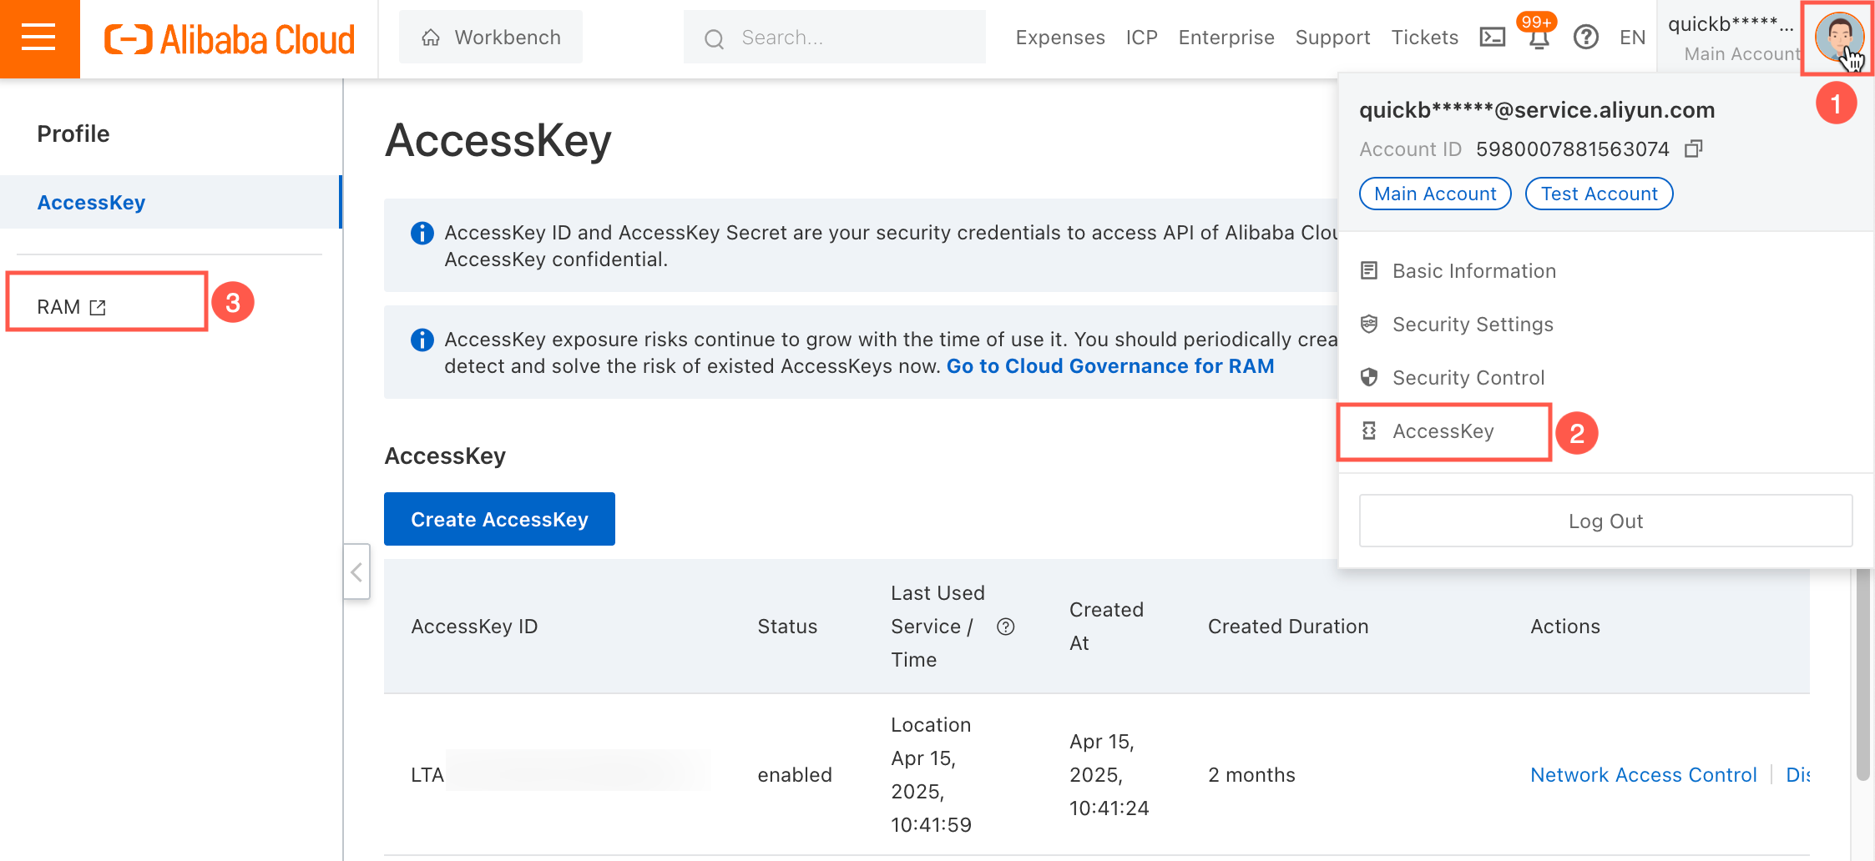Click the quickb account name text
This screenshot has width=1875, height=861.
pyautogui.click(x=1731, y=25)
